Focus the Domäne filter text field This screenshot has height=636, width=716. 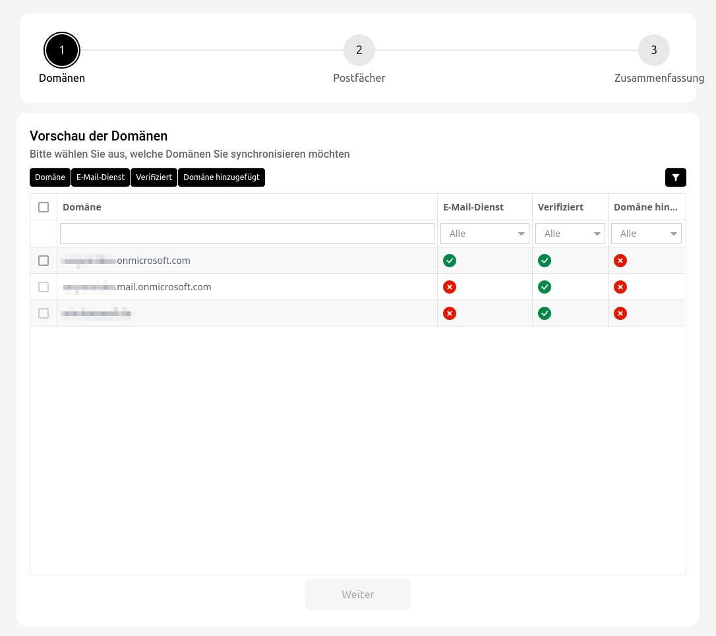(x=247, y=234)
